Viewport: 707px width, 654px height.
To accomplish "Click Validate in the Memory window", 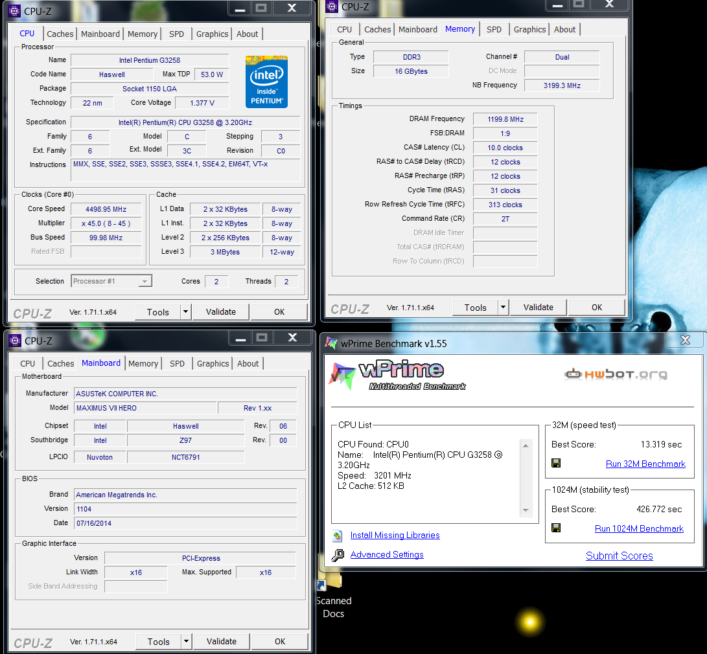I will [x=538, y=307].
